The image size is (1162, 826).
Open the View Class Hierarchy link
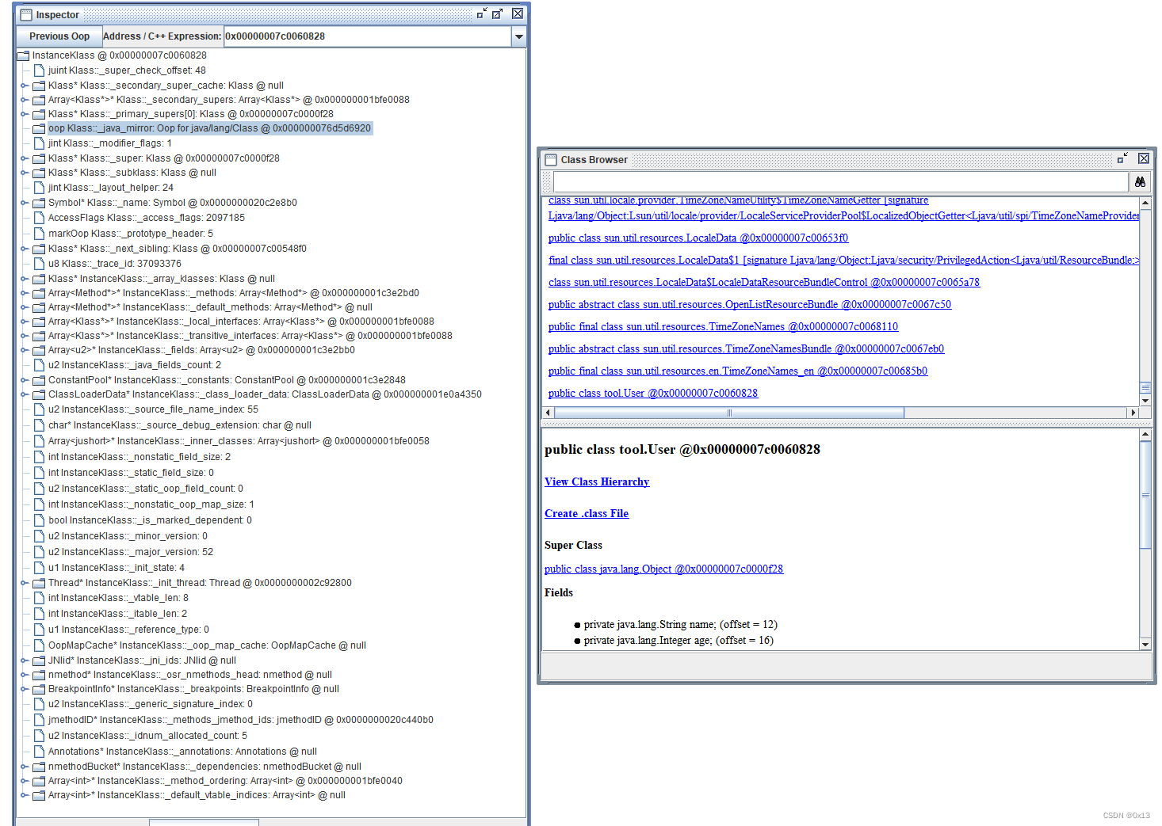coord(596,482)
